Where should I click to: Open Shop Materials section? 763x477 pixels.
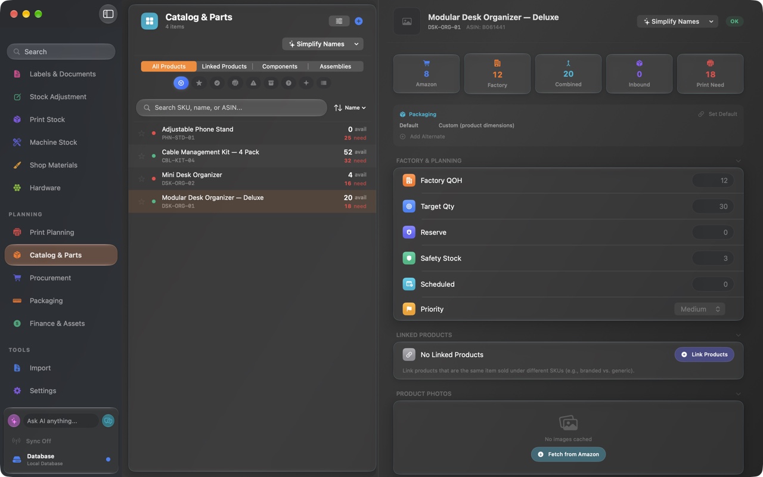pos(60,165)
